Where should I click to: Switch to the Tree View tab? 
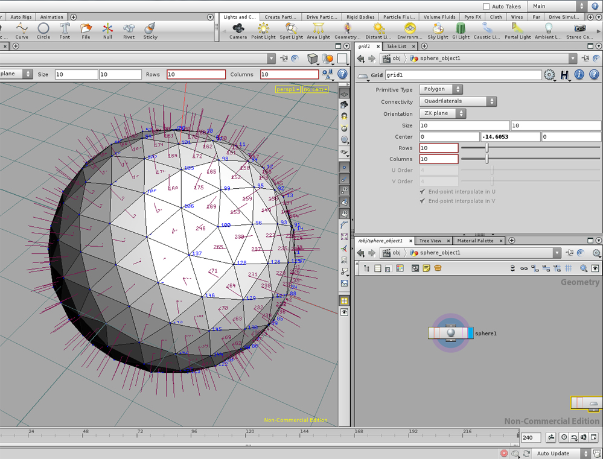click(430, 241)
